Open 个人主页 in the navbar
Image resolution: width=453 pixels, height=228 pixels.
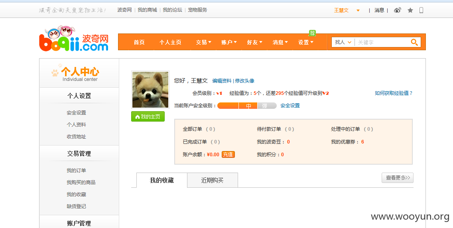click(170, 42)
